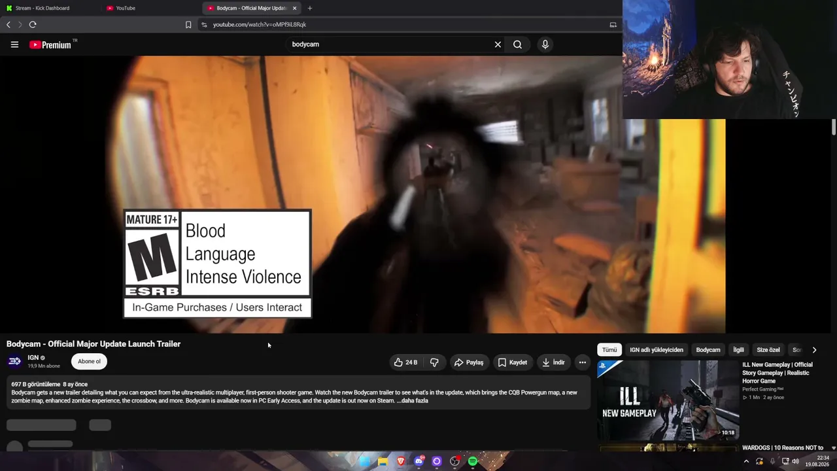Screen dimensions: 837x471
Task: Select the 'Tümü' filter chip
Action: (x=609, y=350)
